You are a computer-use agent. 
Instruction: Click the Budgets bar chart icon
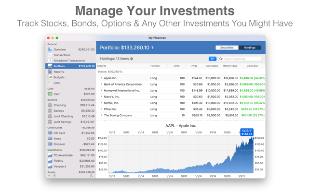tap(50, 77)
